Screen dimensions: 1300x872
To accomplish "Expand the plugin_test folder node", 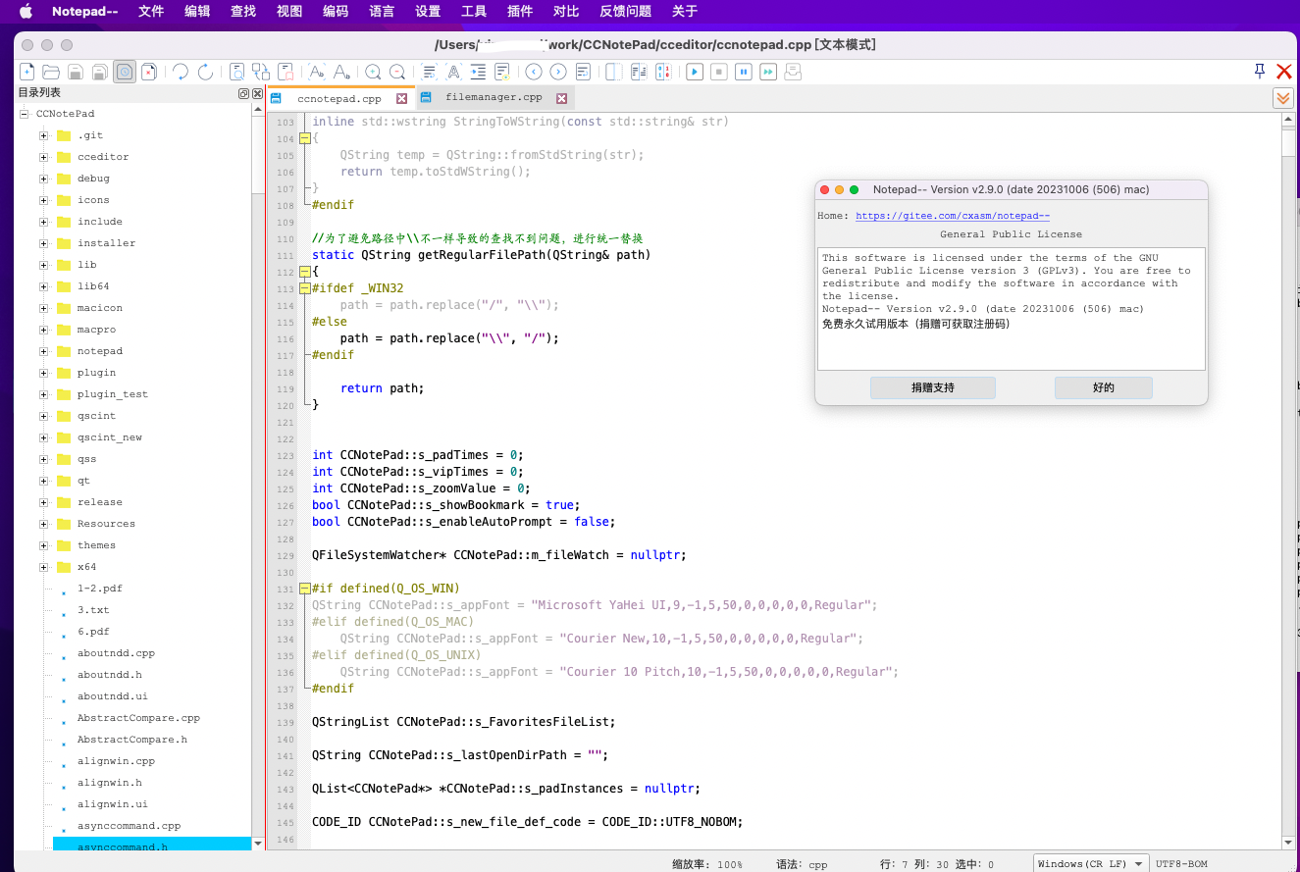I will 44,394.
